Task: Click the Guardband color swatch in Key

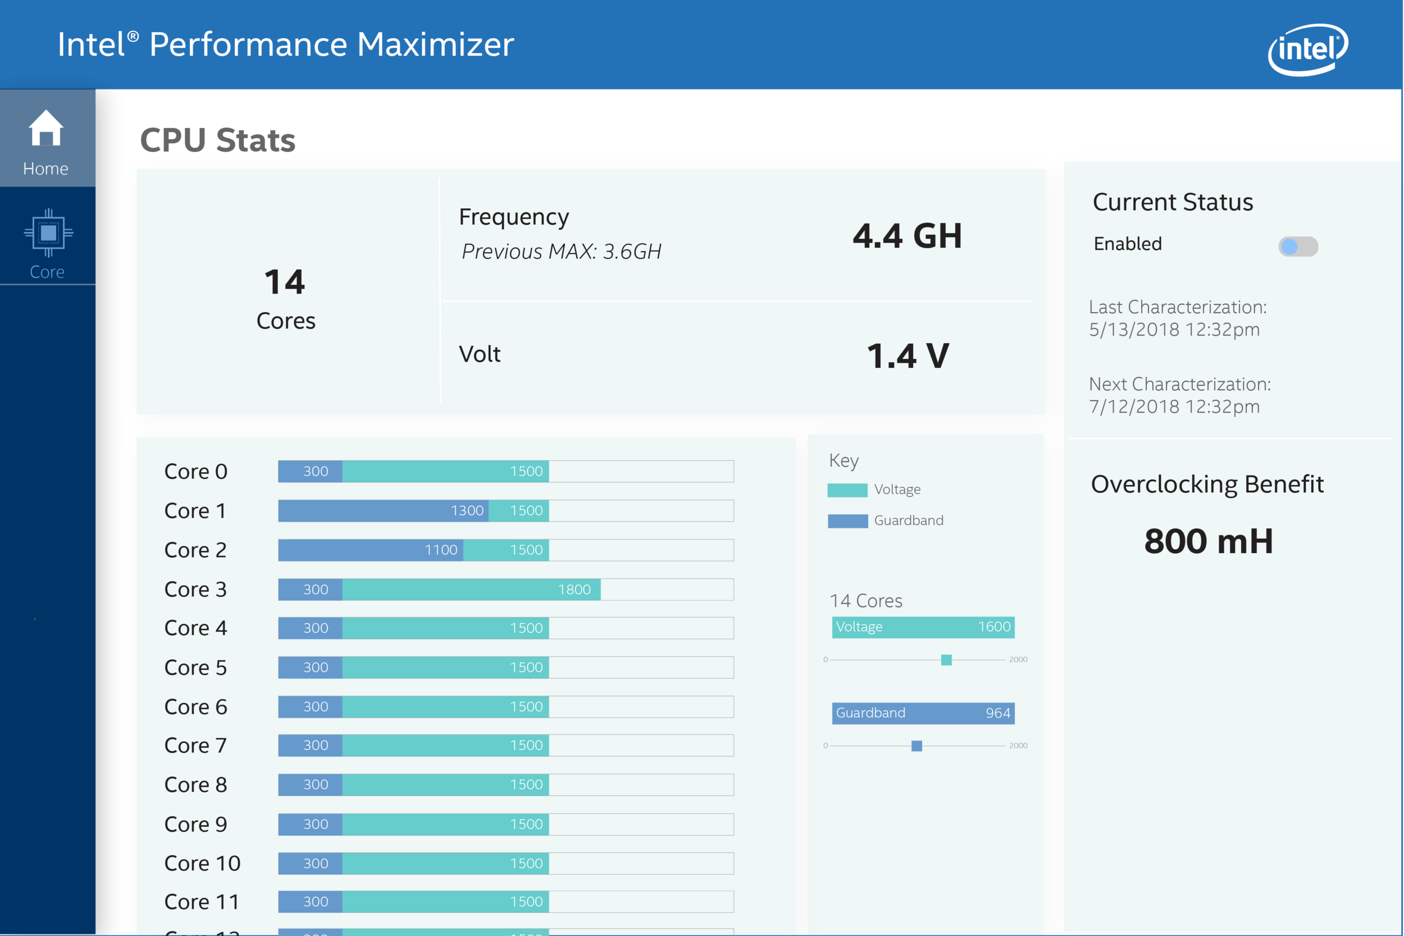Action: click(847, 521)
